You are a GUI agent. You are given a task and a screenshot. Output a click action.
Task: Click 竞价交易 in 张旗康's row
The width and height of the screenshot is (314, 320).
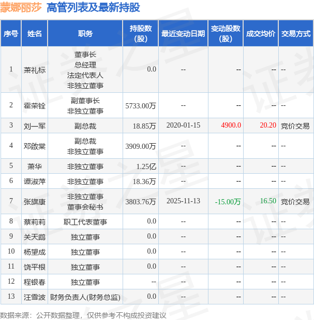tap(295, 202)
